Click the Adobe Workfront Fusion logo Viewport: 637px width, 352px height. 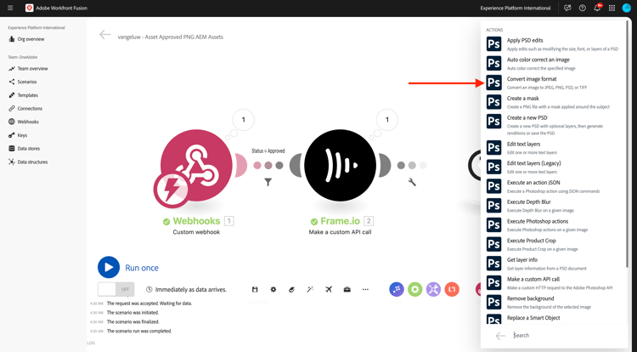point(29,8)
